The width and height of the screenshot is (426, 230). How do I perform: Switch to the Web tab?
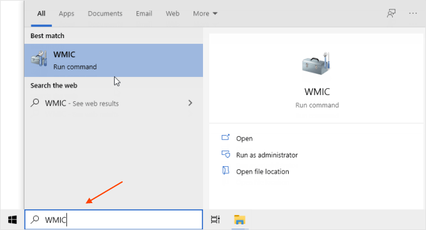172,14
